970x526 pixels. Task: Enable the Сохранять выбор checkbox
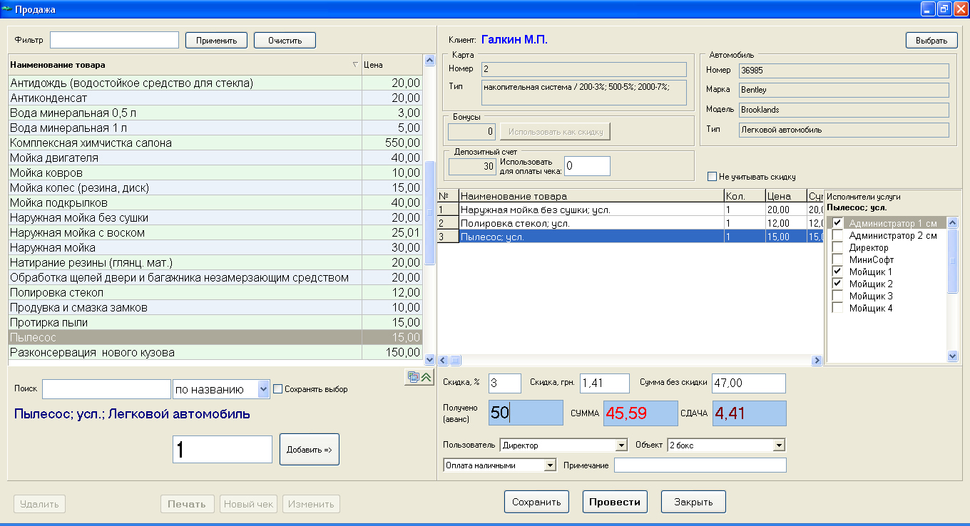(x=279, y=389)
